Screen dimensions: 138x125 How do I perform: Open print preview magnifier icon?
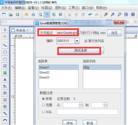(40, 14)
